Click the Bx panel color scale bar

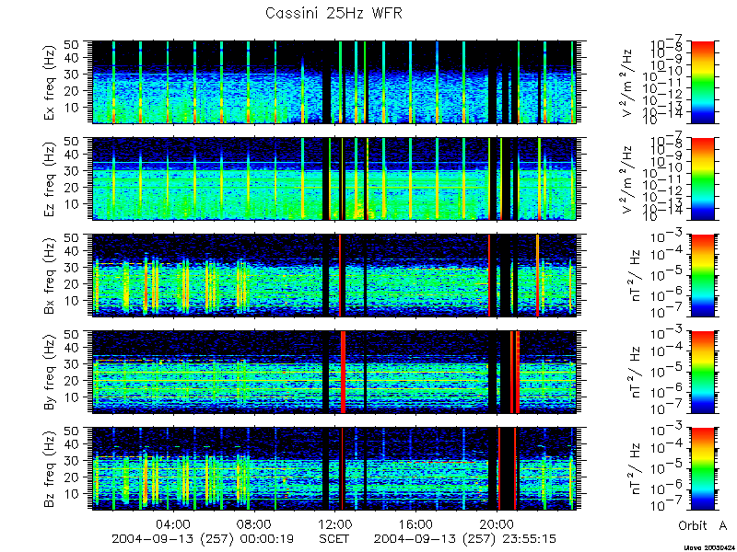click(702, 275)
